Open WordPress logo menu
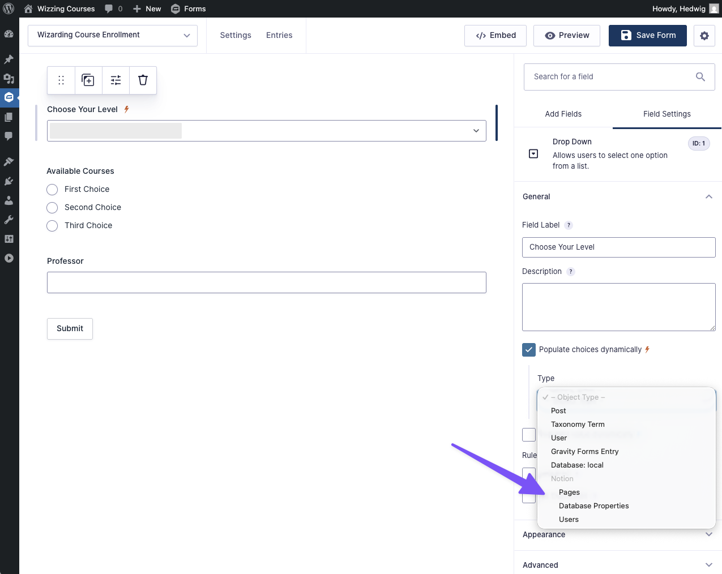The width and height of the screenshot is (722, 574). [9, 8]
